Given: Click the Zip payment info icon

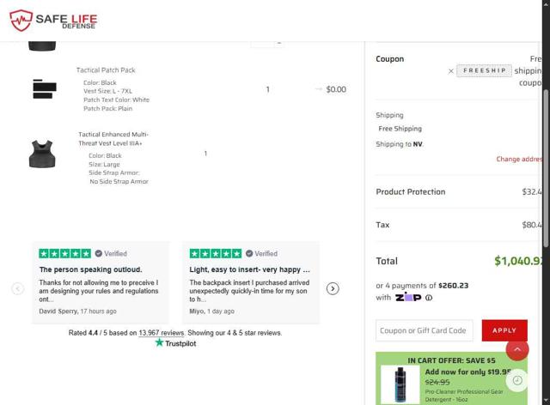Looking at the screenshot, I should (x=428, y=298).
